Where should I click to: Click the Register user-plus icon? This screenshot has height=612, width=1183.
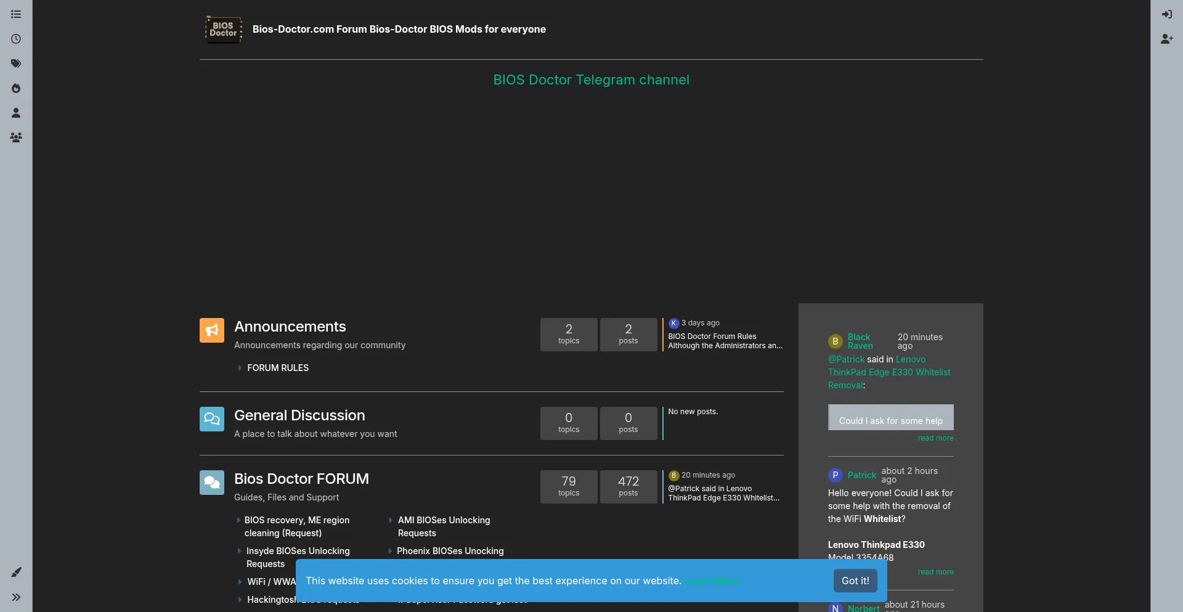pyautogui.click(x=1166, y=39)
